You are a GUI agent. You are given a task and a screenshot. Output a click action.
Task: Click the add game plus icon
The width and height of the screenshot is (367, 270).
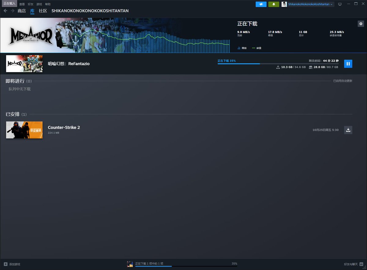pyautogui.click(x=6, y=264)
